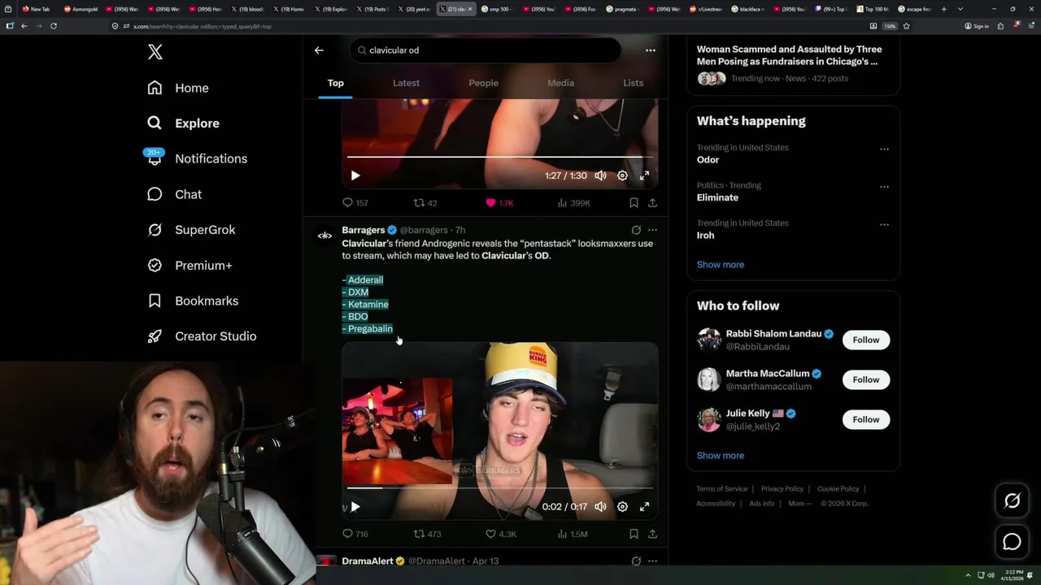Click the back arrow beside search

[319, 50]
